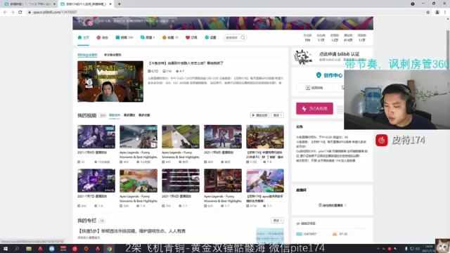Screen dimensions: 450x253
Task: Open the Windows Start menu
Action: point(6,249)
